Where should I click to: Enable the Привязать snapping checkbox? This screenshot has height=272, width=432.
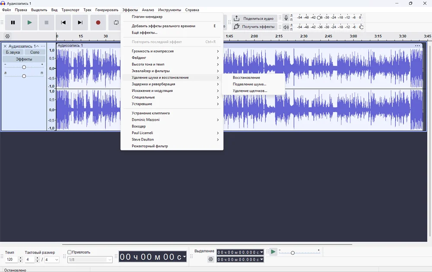pos(70,252)
